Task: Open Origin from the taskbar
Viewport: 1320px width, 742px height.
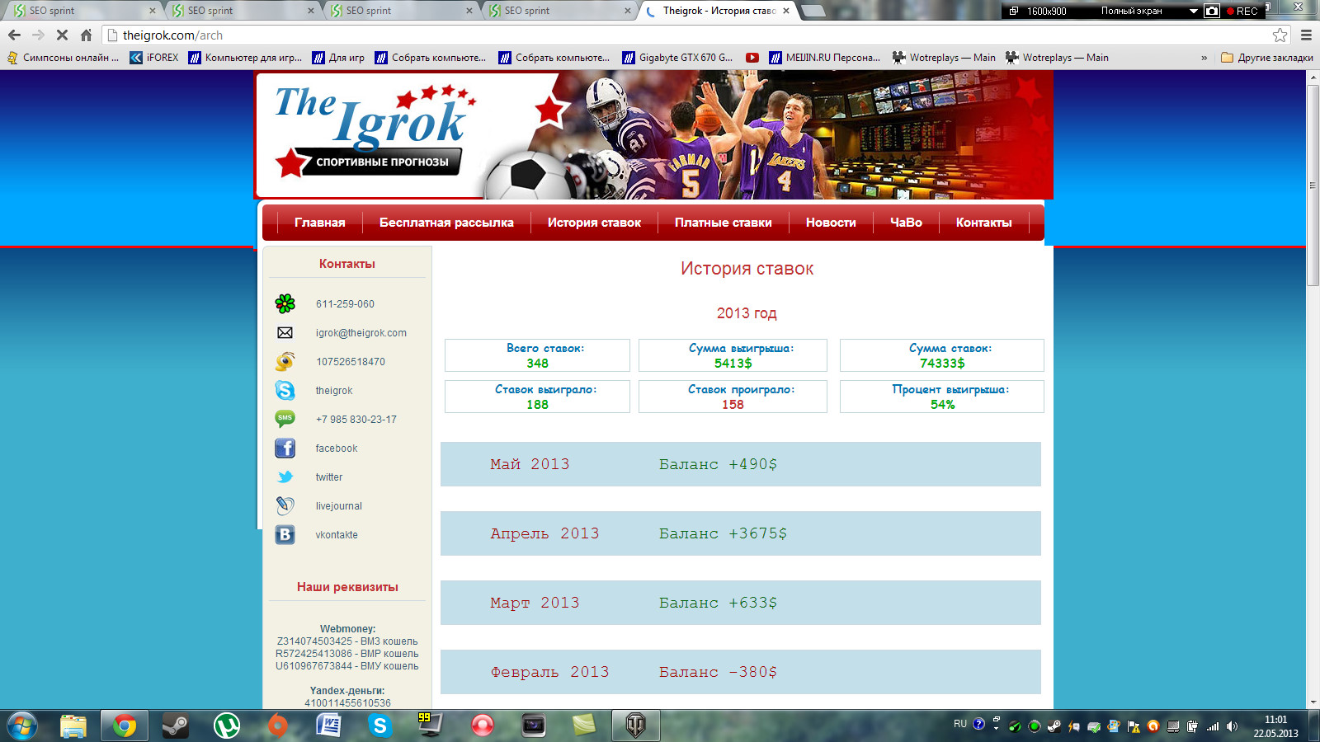Action: pyautogui.click(x=278, y=726)
